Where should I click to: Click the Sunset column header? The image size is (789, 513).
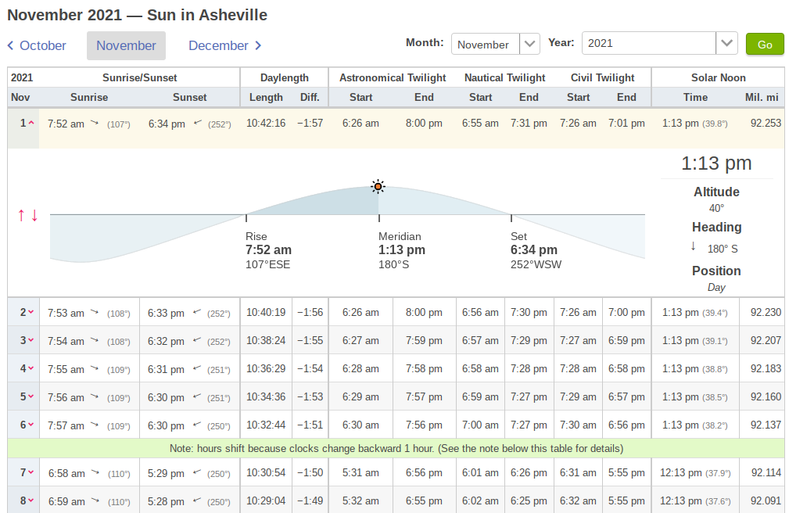click(190, 97)
